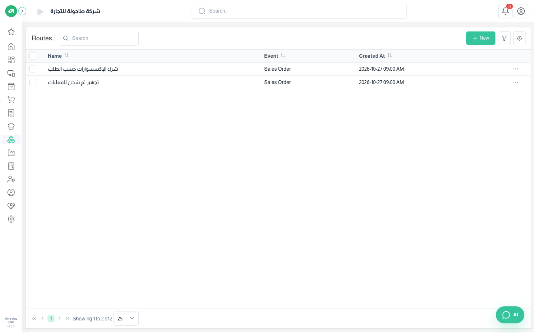The image size is (534, 333).
Task: Click the Anevex green logo
Action: pos(11,11)
